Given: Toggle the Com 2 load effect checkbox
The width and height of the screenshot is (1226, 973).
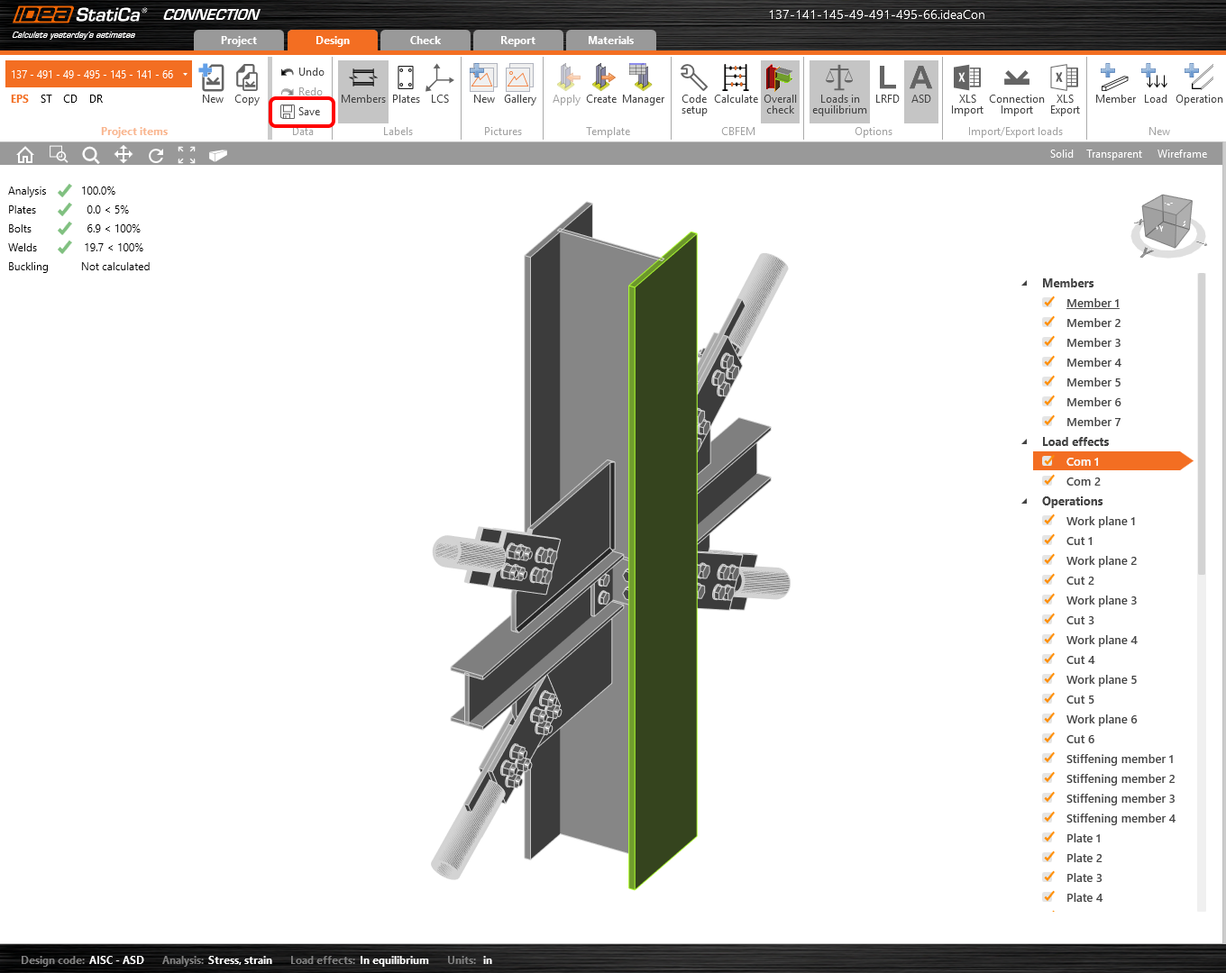Looking at the screenshot, I should 1048,481.
